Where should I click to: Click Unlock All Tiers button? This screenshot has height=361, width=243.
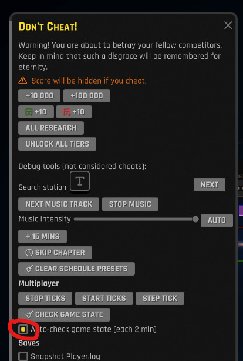tap(57, 144)
